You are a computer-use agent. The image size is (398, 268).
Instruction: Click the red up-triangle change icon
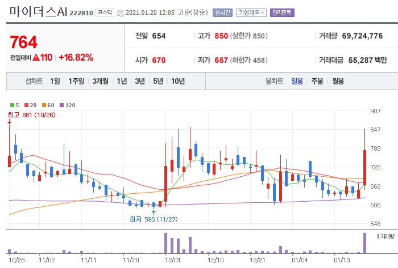click(36, 58)
